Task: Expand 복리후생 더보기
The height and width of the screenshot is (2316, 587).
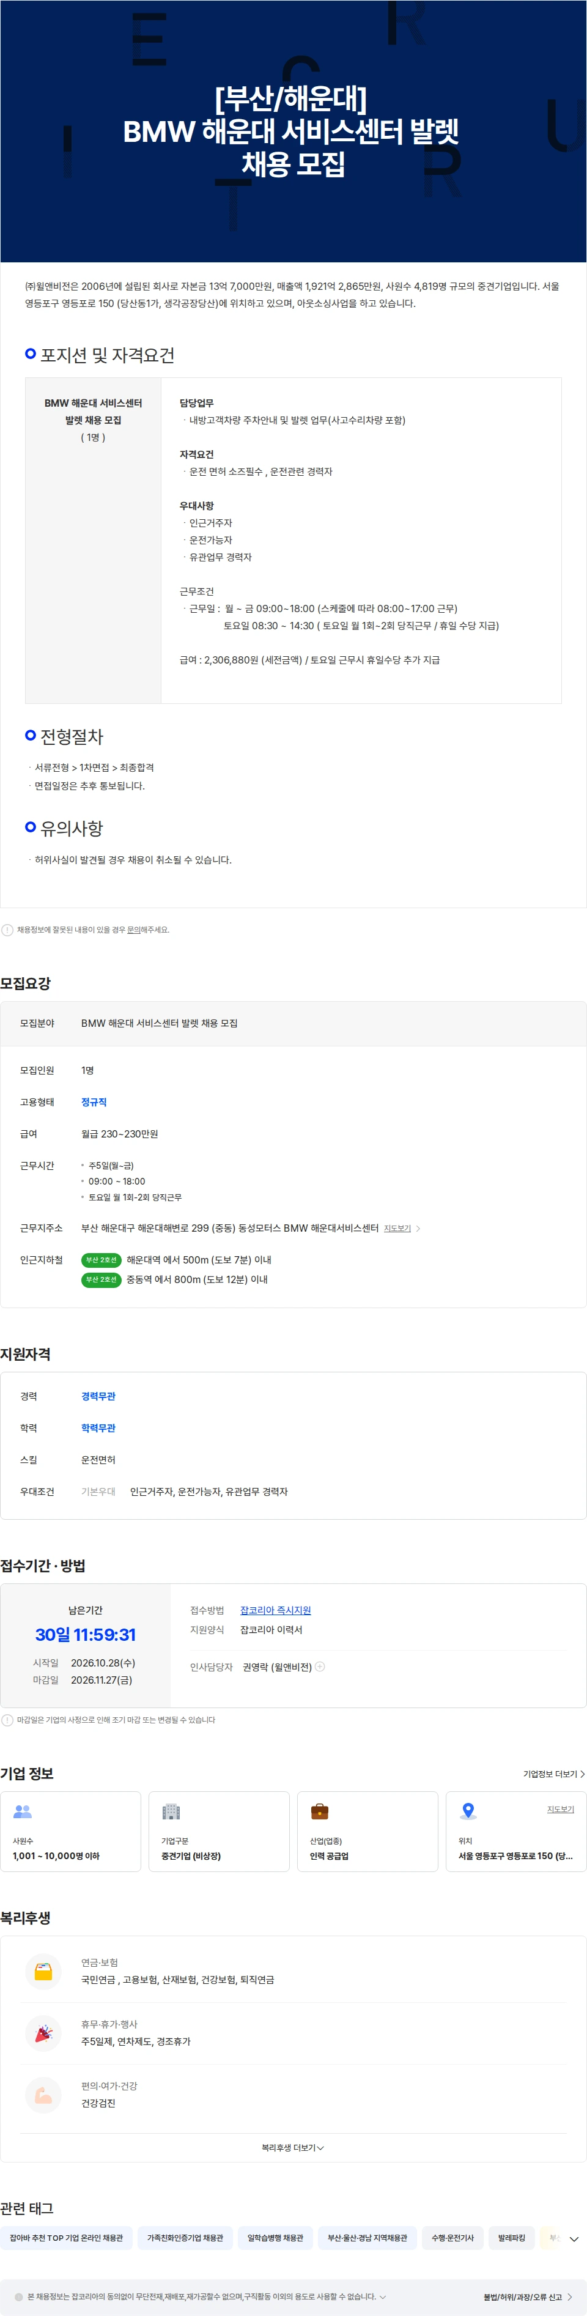Action: (x=293, y=2148)
